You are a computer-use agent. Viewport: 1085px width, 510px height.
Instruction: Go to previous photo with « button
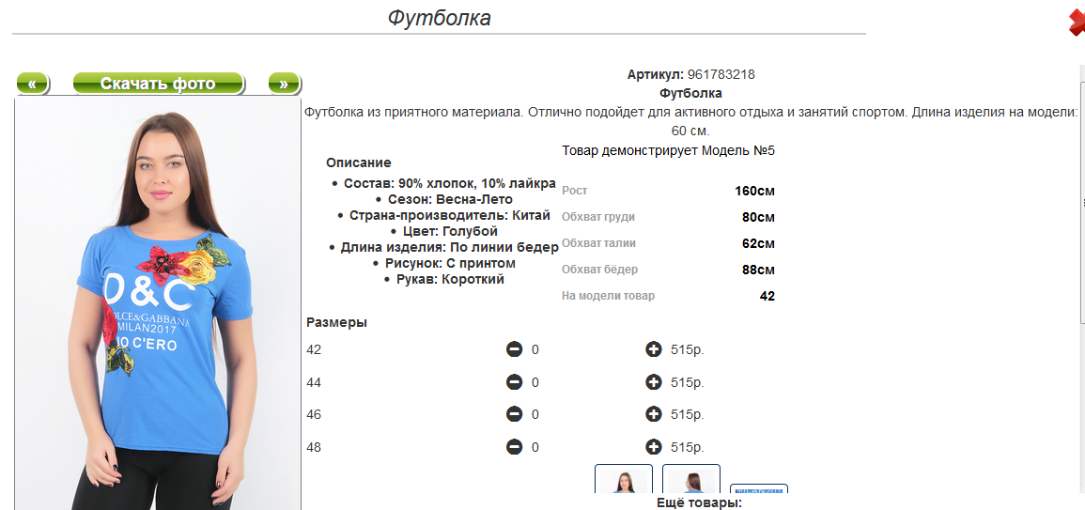point(33,84)
